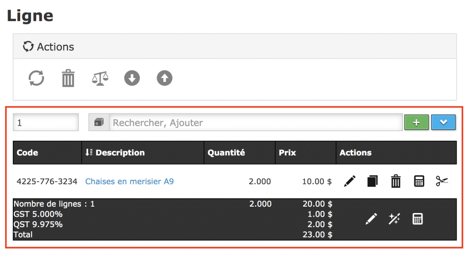Click the quantity input field showing 1
This screenshot has height=261, width=469.
pos(46,123)
